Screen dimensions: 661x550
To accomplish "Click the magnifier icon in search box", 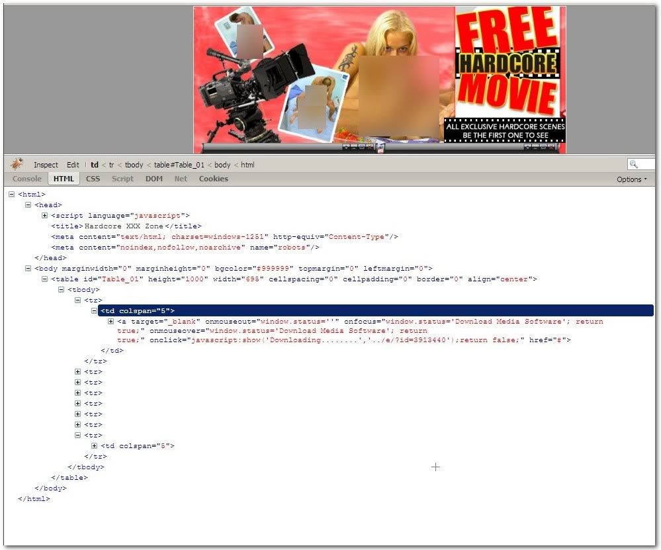I will (x=634, y=165).
